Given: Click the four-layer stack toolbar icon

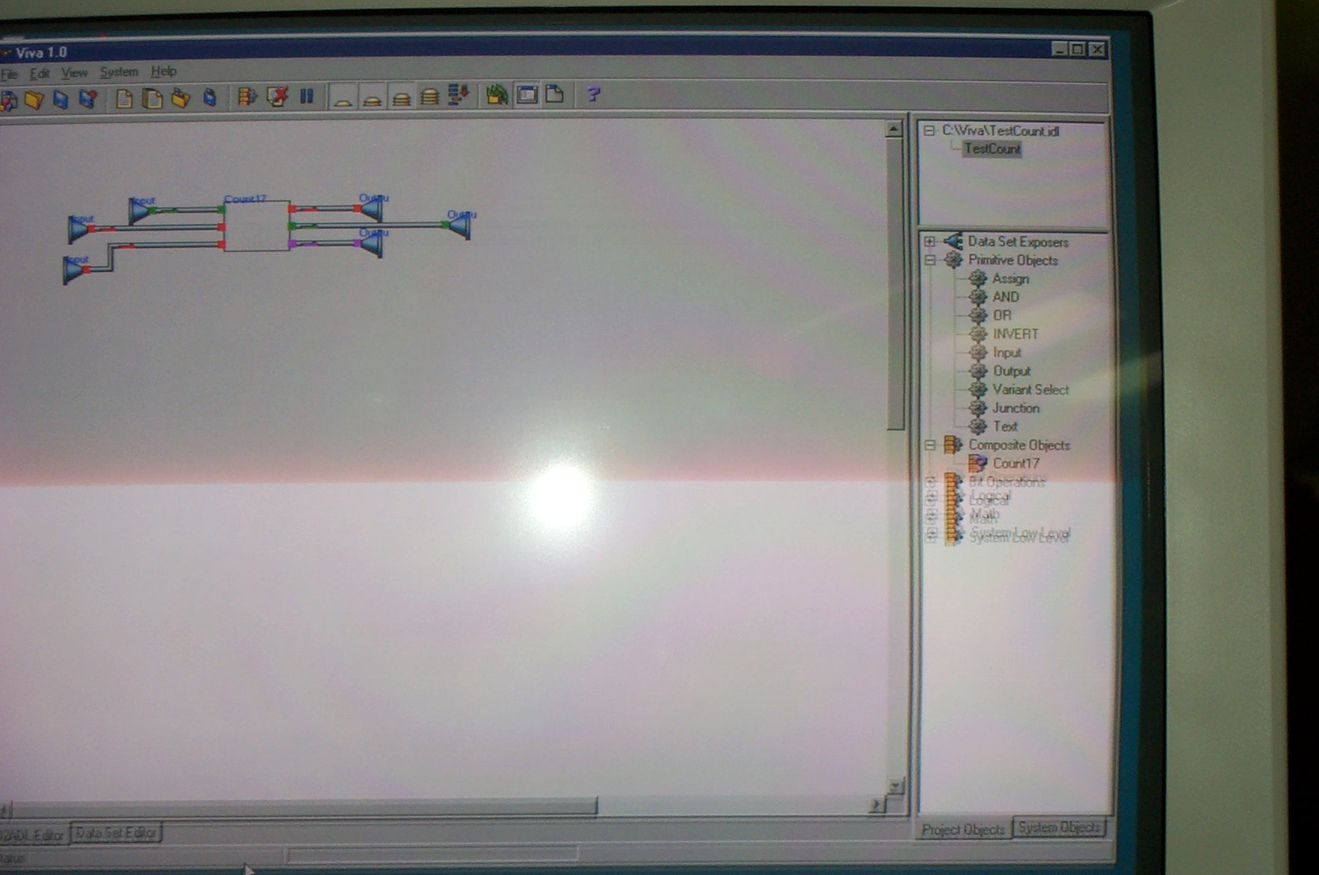Looking at the screenshot, I should [429, 97].
